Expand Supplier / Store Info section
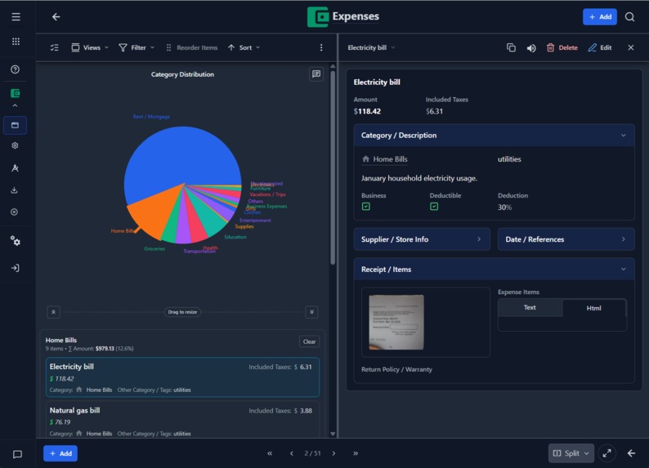This screenshot has width=649, height=468. pos(422,239)
